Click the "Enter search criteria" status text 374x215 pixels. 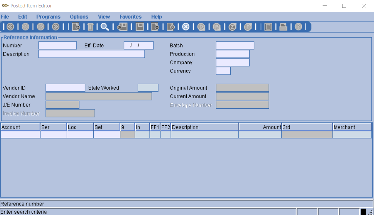coord(24,212)
